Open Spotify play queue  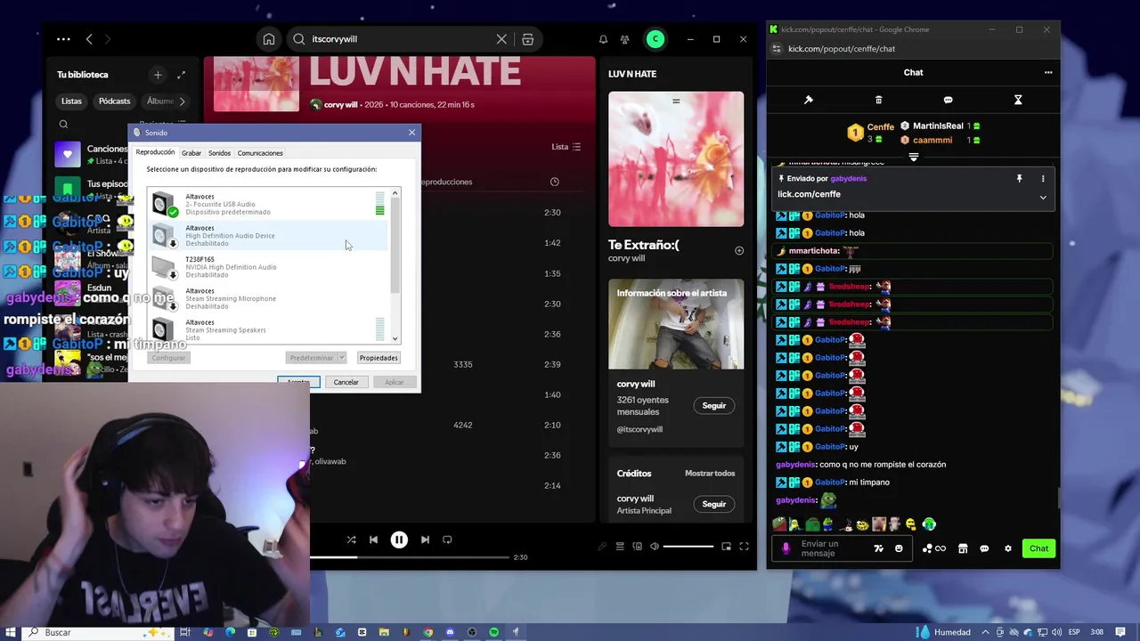[x=620, y=547]
